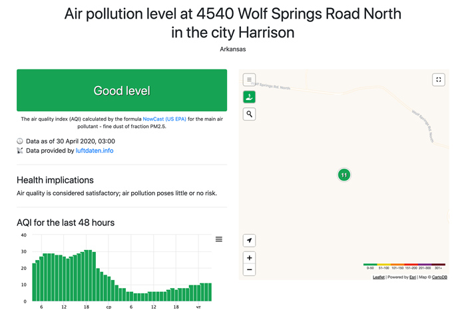The image size is (466, 312).
Task: Click 'AQI for the last 48 hours' heading
Action: pyautogui.click(x=65, y=223)
